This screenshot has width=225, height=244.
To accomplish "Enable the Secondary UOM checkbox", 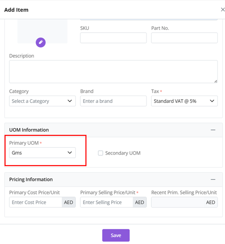I will point(101,153).
